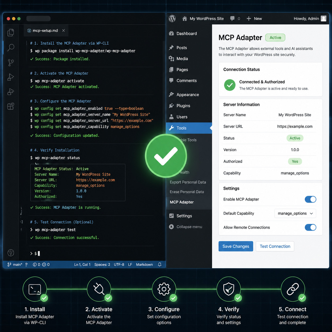Open Source Control branch icon in sidebar
The image size is (332, 332).
tap(11, 62)
